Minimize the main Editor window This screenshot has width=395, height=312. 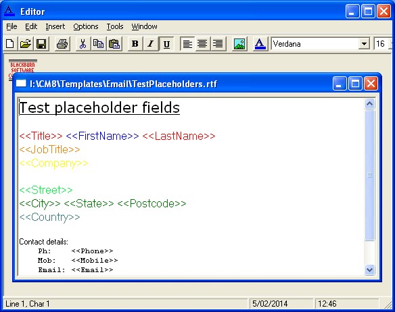point(352,11)
